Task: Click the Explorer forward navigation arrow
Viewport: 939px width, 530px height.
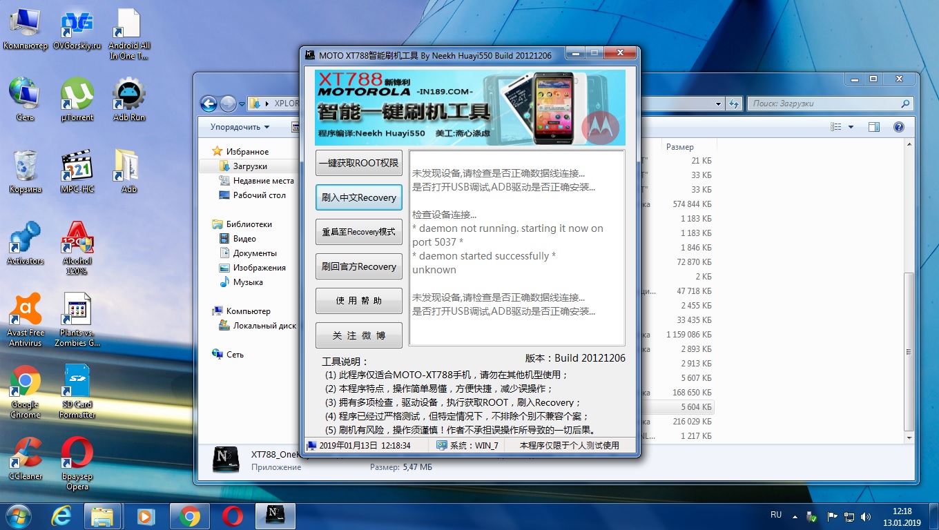Action: (228, 104)
